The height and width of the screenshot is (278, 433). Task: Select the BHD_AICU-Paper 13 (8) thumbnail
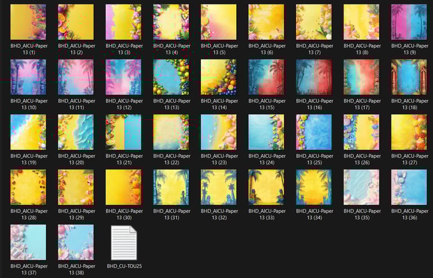361,22
